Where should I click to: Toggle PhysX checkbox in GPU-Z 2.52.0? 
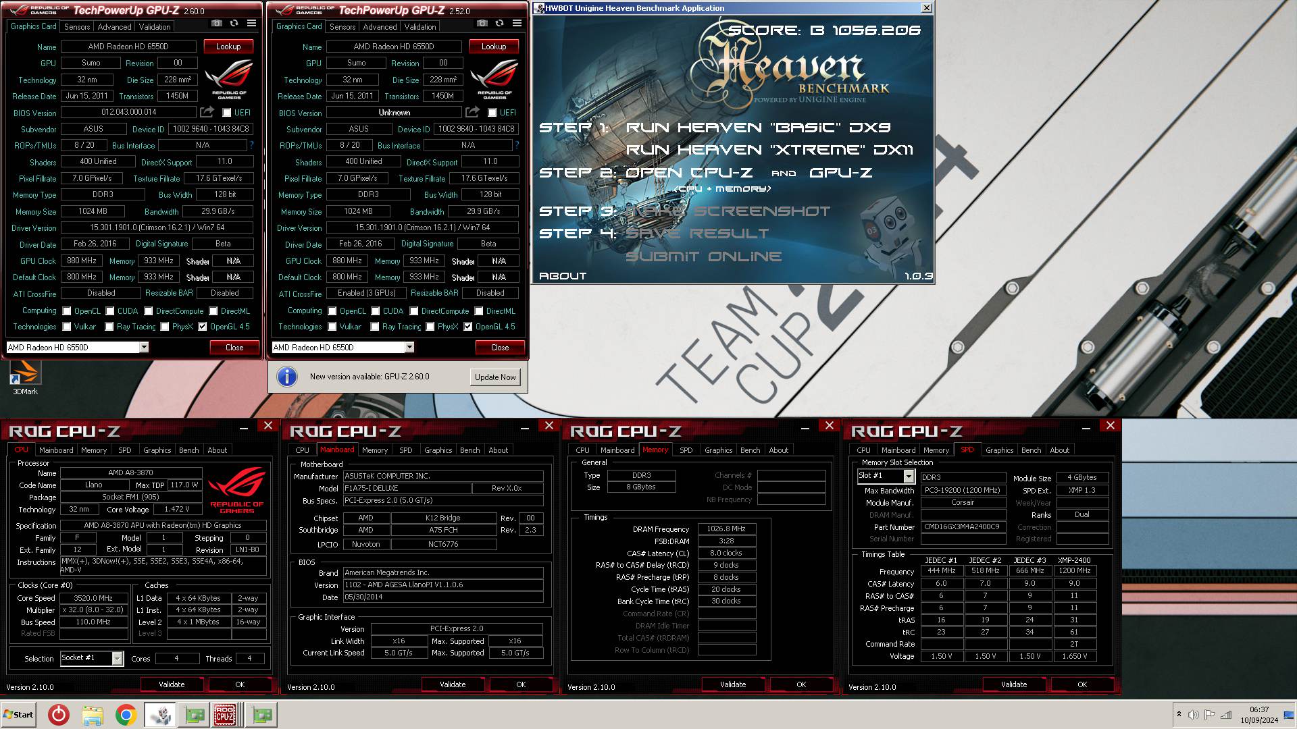pos(430,327)
